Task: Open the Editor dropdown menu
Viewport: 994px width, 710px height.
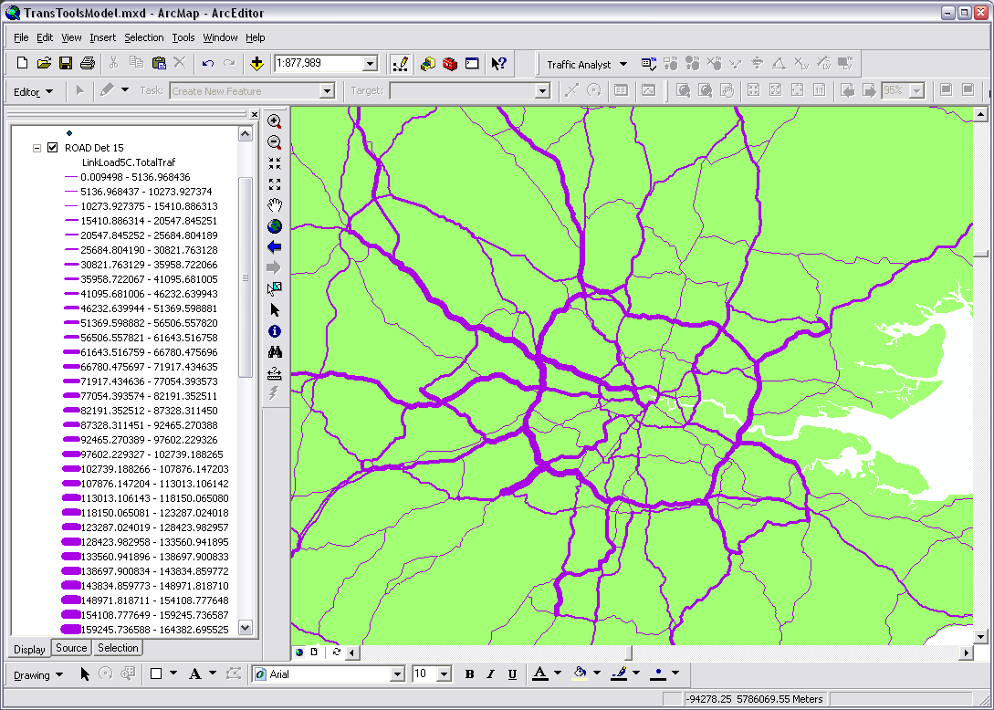Action: click(x=33, y=91)
